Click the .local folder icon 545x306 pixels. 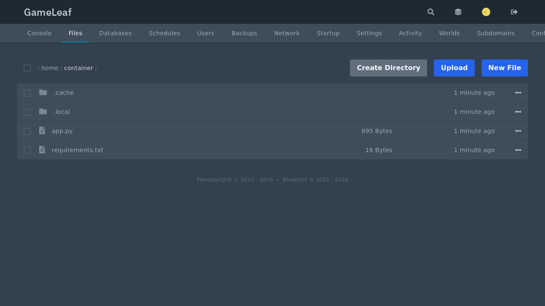click(43, 111)
